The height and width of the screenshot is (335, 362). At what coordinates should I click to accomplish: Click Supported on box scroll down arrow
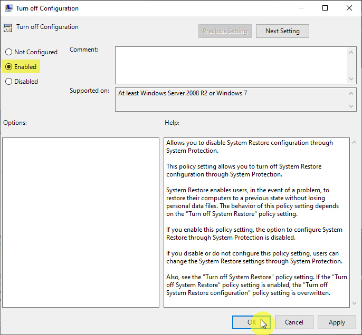click(x=352, y=106)
